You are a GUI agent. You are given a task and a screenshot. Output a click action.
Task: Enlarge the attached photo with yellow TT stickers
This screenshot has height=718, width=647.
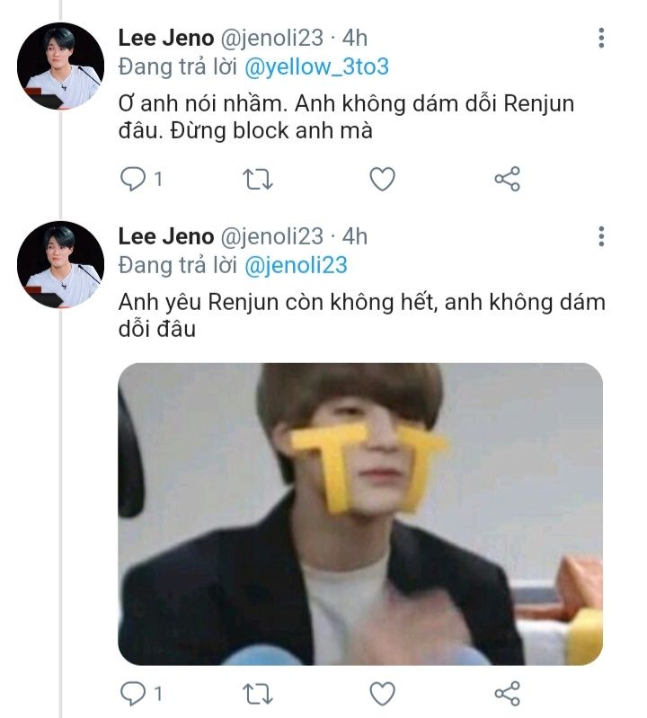(x=360, y=514)
